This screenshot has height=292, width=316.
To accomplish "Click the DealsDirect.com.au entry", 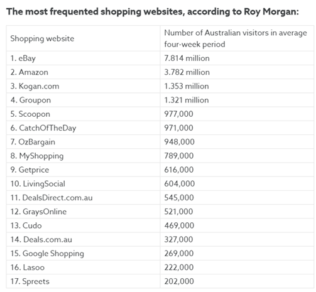I will coord(52,198).
